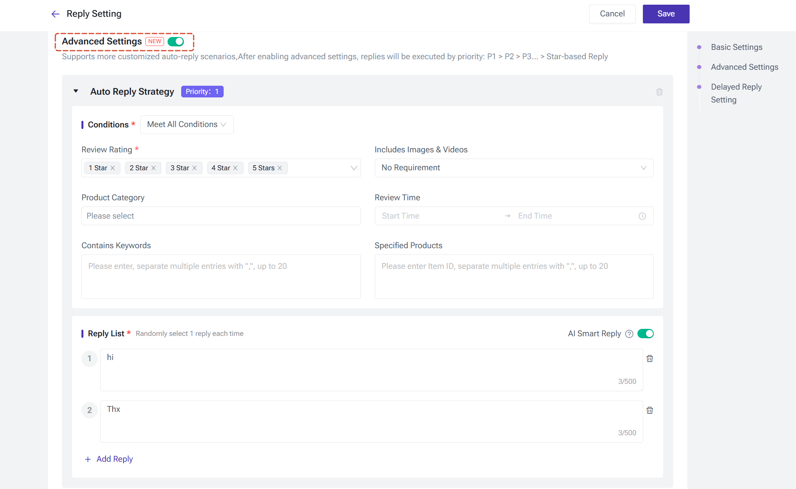Screen dimensions: 796x489
Task: Click the Save button
Action: click(666, 14)
